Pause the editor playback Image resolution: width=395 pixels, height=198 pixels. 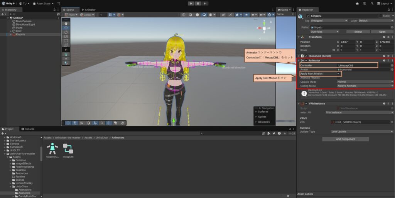tap(198, 3)
